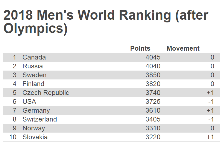Click Slovakia at rank 10
The width and height of the screenshot is (222, 142).
[x=35, y=137]
